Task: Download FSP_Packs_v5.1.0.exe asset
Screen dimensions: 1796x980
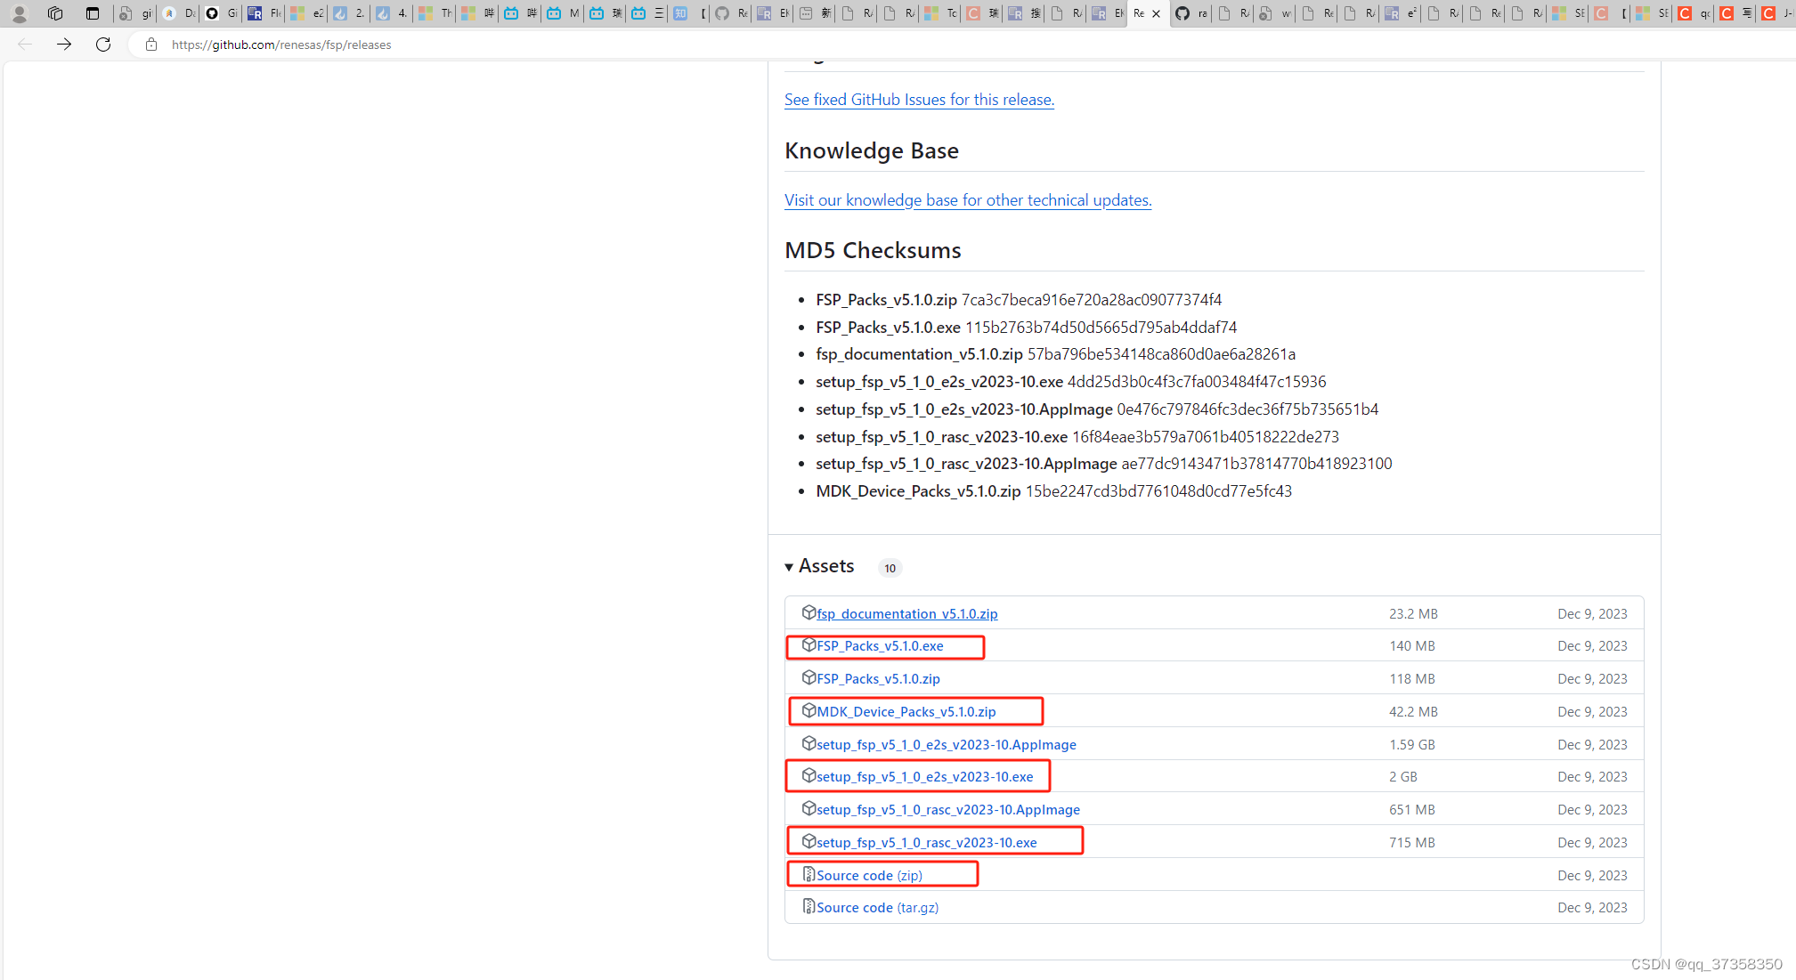Action: pos(880,646)
